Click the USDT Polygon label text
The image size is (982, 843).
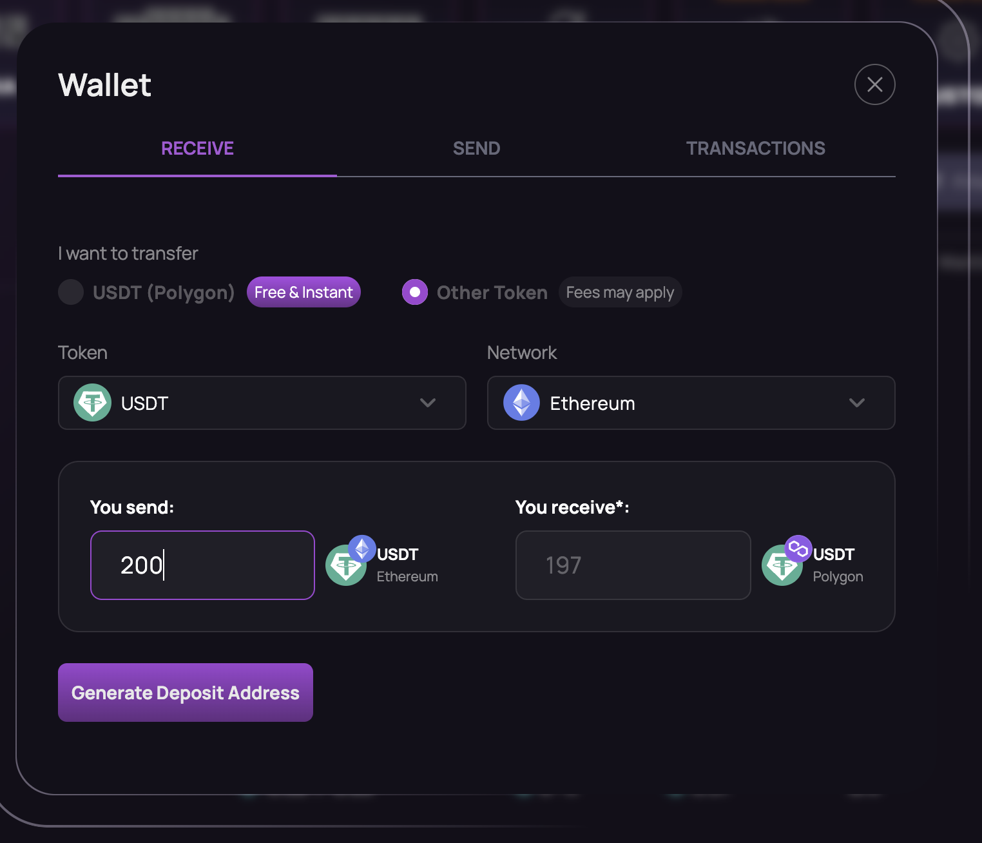[x=837, y=565]
